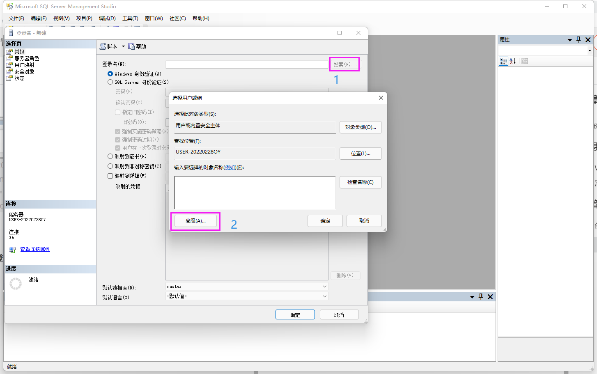Confirm with 确定 in 选择用户或组 dialog

pyautogui.click(x=325, y=221)
